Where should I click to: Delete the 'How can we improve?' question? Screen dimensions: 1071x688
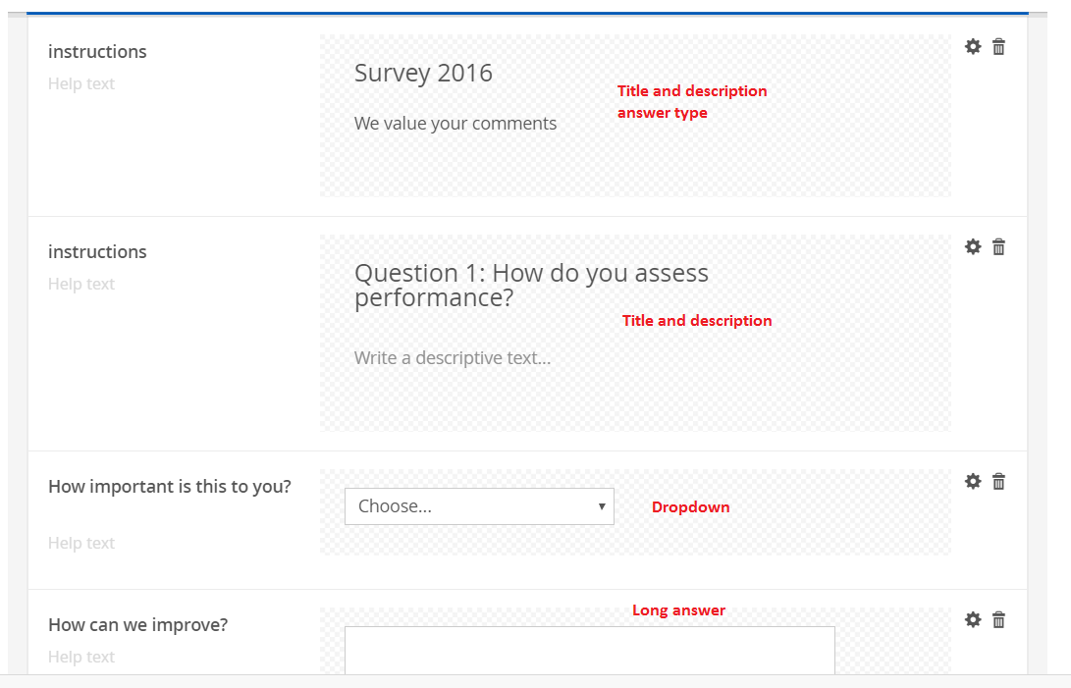click(x=998, y=619)
